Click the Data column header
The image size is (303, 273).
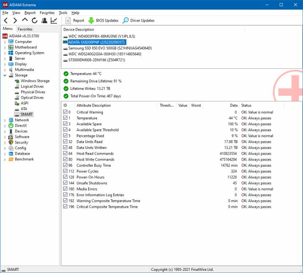(221, 105)
